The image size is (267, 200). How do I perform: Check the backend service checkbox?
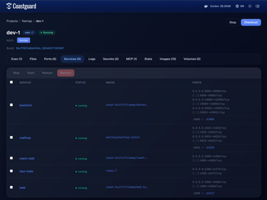[11, 105]
